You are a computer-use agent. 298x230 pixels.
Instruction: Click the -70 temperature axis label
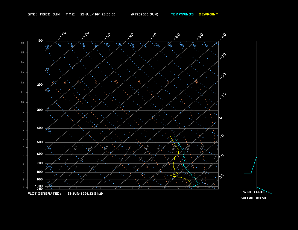pos(154,36)
